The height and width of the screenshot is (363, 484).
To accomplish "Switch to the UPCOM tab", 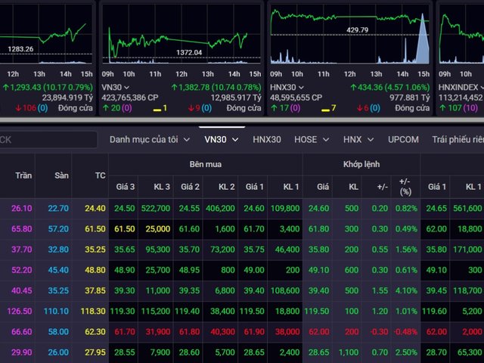I will click(403, 140).
